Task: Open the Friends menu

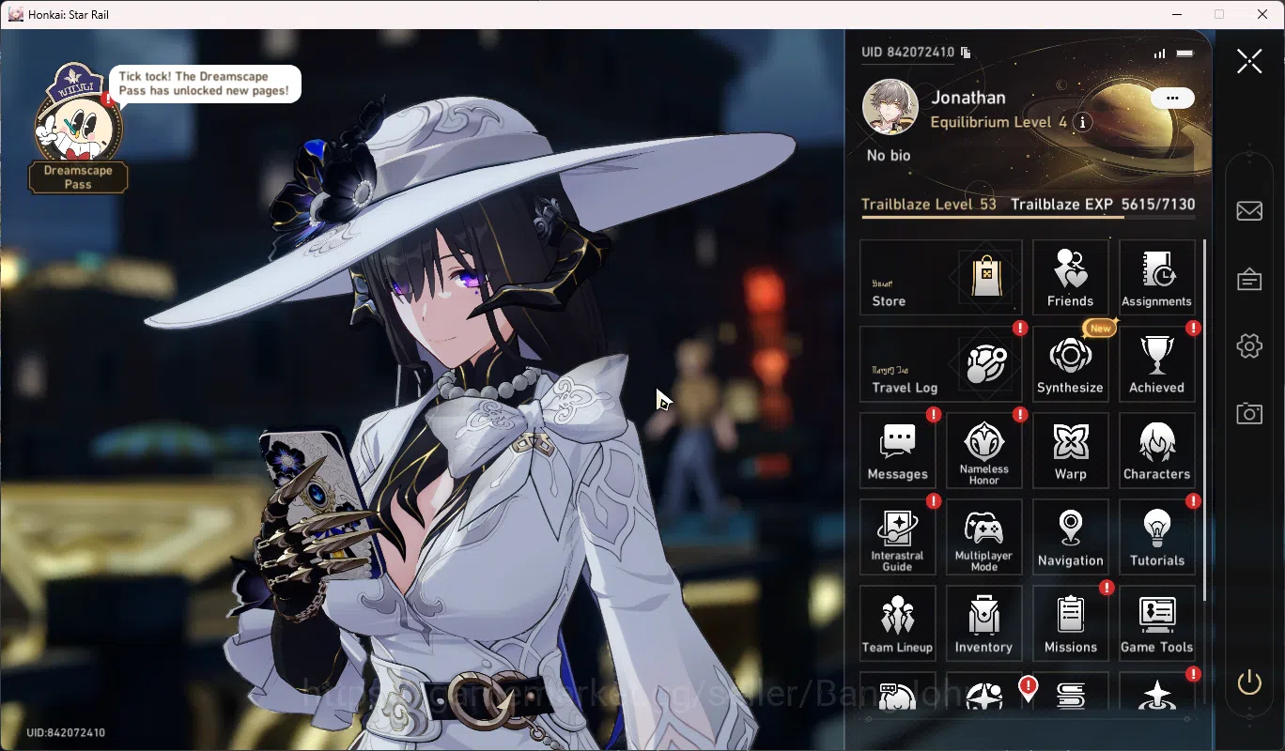Action: (1070, 277)
